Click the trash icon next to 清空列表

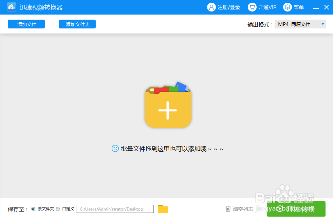click(x=228, y=209)
